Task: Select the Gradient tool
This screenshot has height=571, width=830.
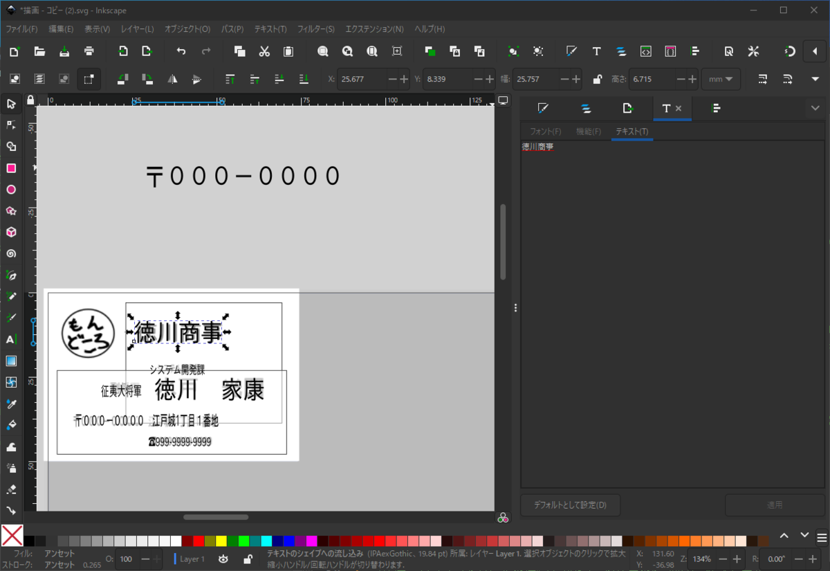Action: pos(11,361)
